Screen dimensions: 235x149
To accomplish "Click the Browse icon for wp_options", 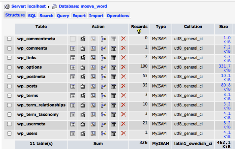I will pyautogui.click(x=73, y=67).
